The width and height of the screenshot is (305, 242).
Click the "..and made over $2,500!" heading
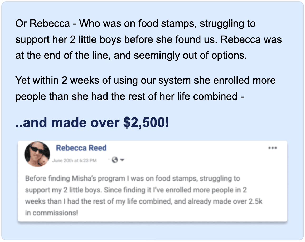92,123
